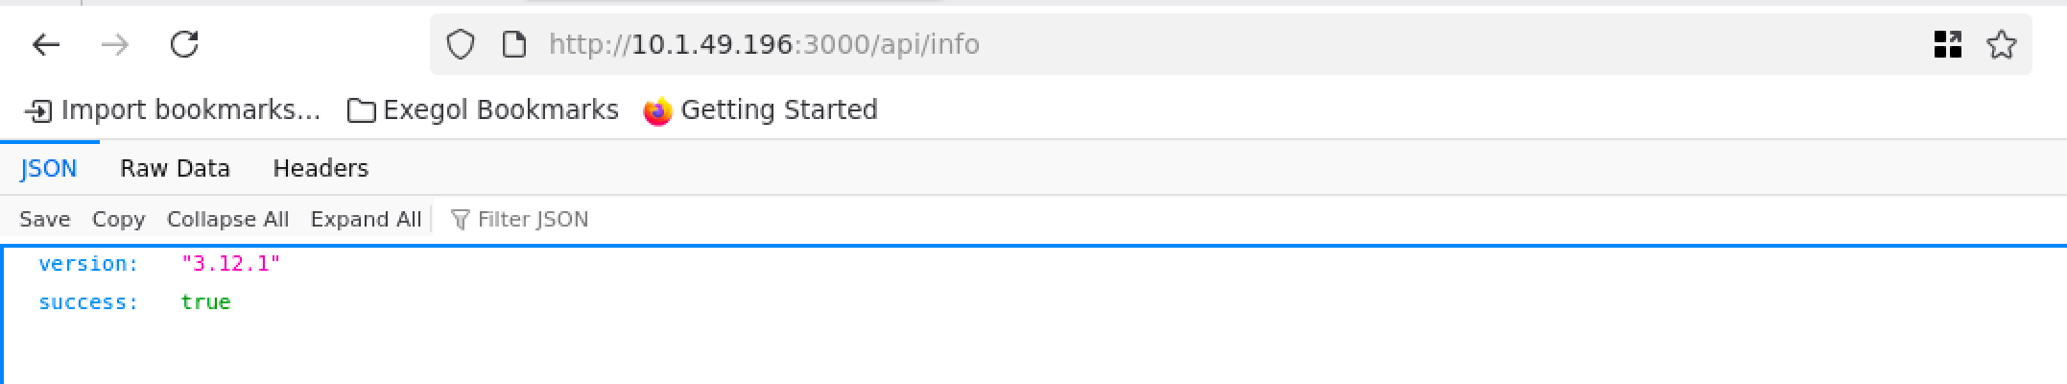Focus the Filter JSON search field
2067x384 pixels.
point(533,220)
